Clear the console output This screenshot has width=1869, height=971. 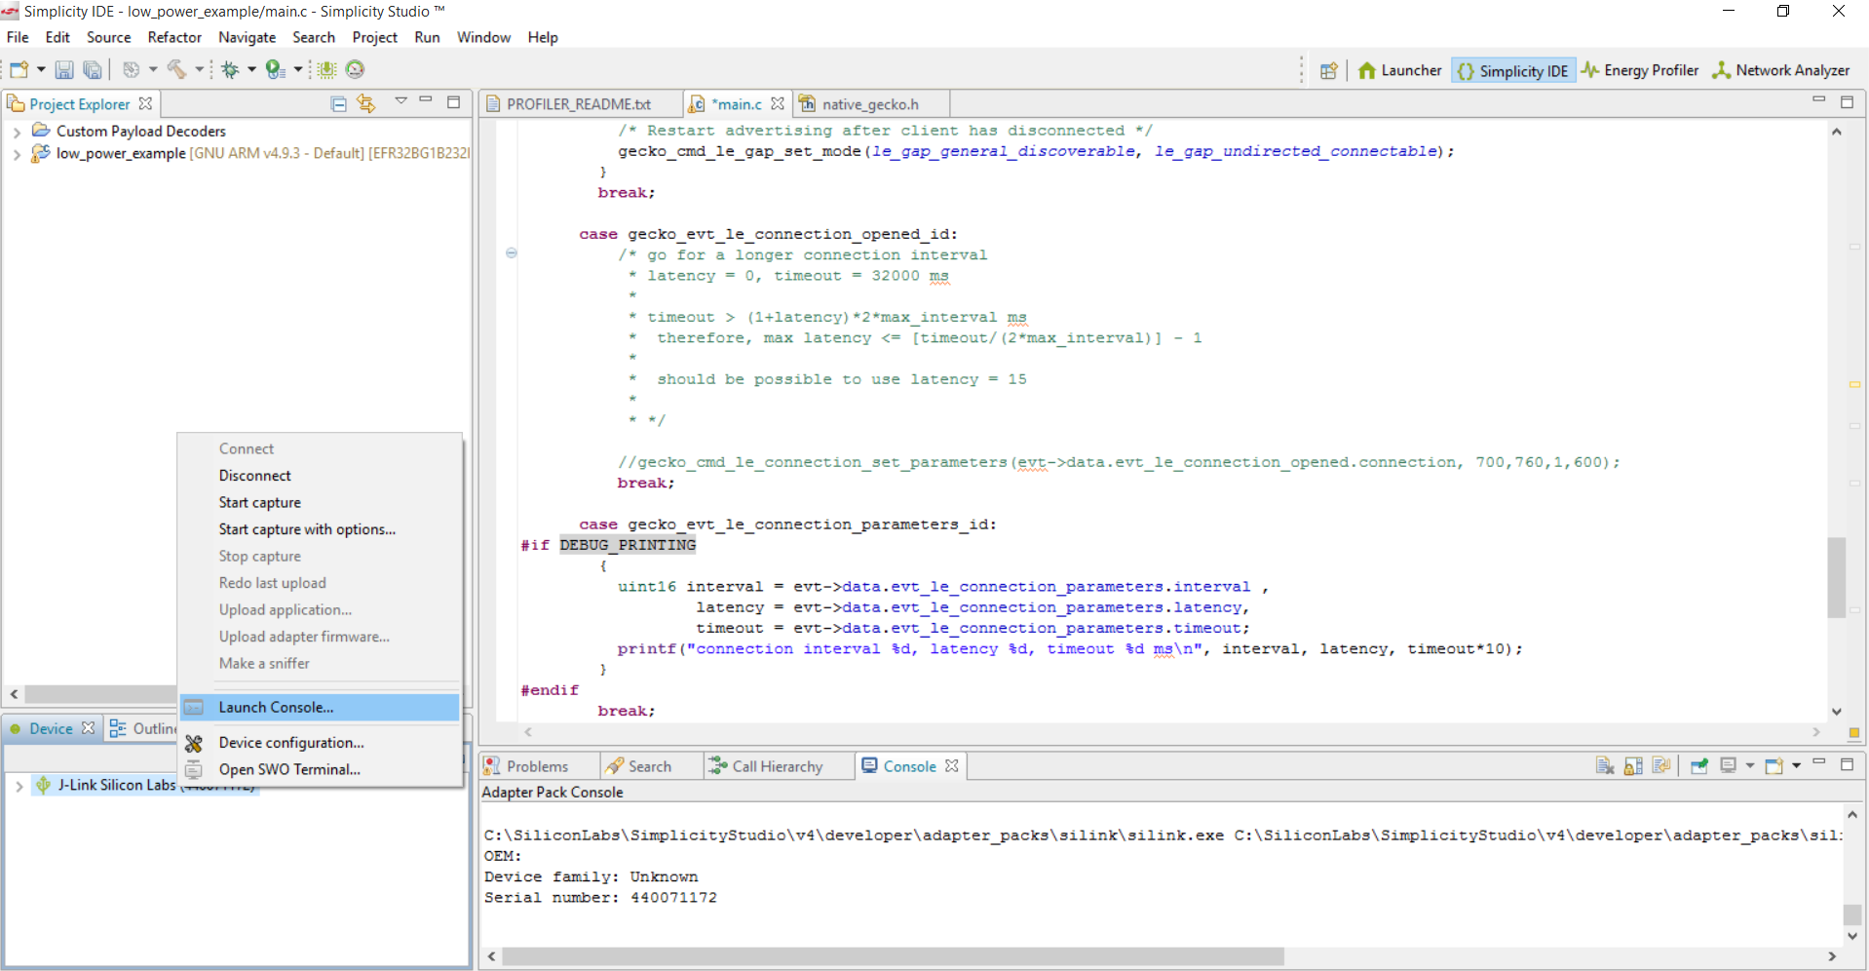coord(1604,766)
